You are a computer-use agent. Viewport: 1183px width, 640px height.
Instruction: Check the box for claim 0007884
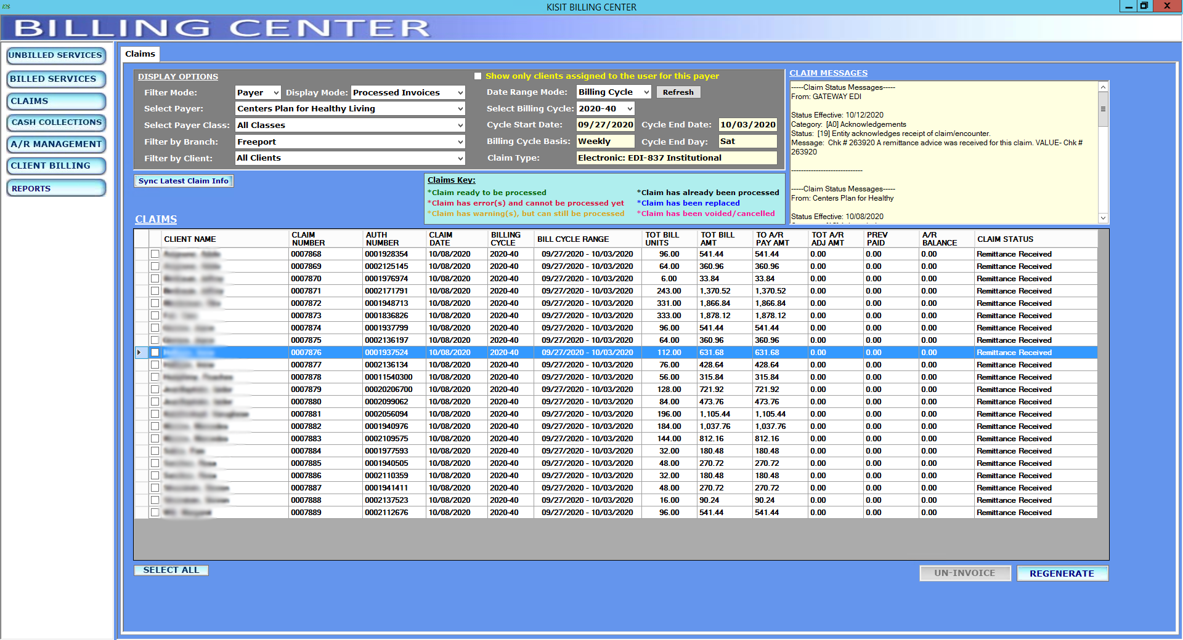click(x=155, y=451)
